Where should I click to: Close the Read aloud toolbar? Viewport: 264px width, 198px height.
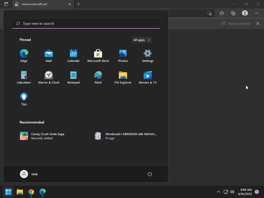pos(258,23)
